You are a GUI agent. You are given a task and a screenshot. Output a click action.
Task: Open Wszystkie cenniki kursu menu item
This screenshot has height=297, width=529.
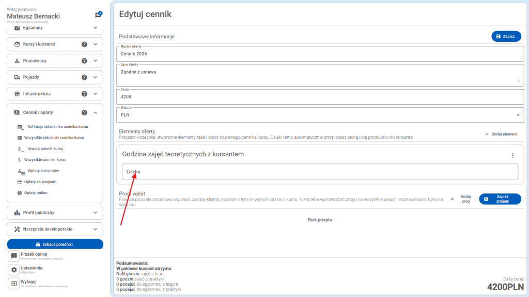45,160
